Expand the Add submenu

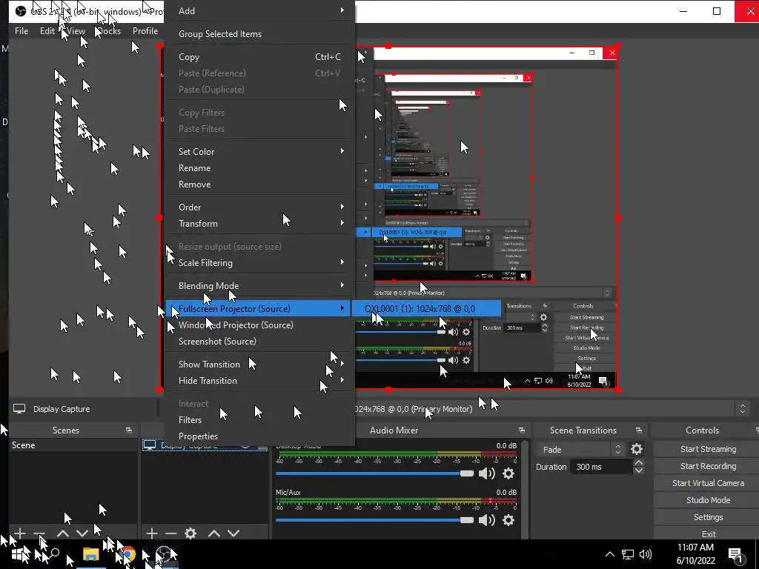(260, 10)
